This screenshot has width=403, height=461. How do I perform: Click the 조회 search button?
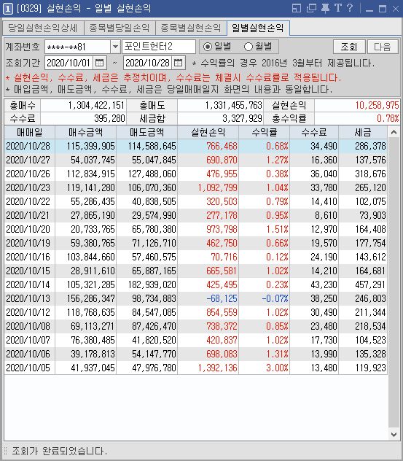click(349, 47)
